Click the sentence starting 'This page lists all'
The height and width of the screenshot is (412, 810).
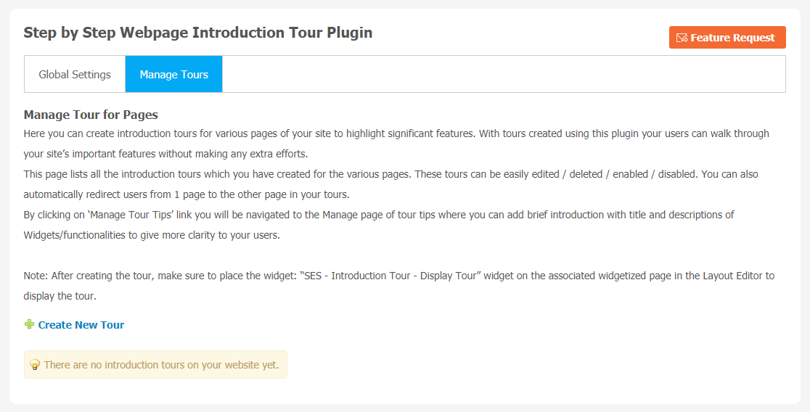tap(390, 184)
